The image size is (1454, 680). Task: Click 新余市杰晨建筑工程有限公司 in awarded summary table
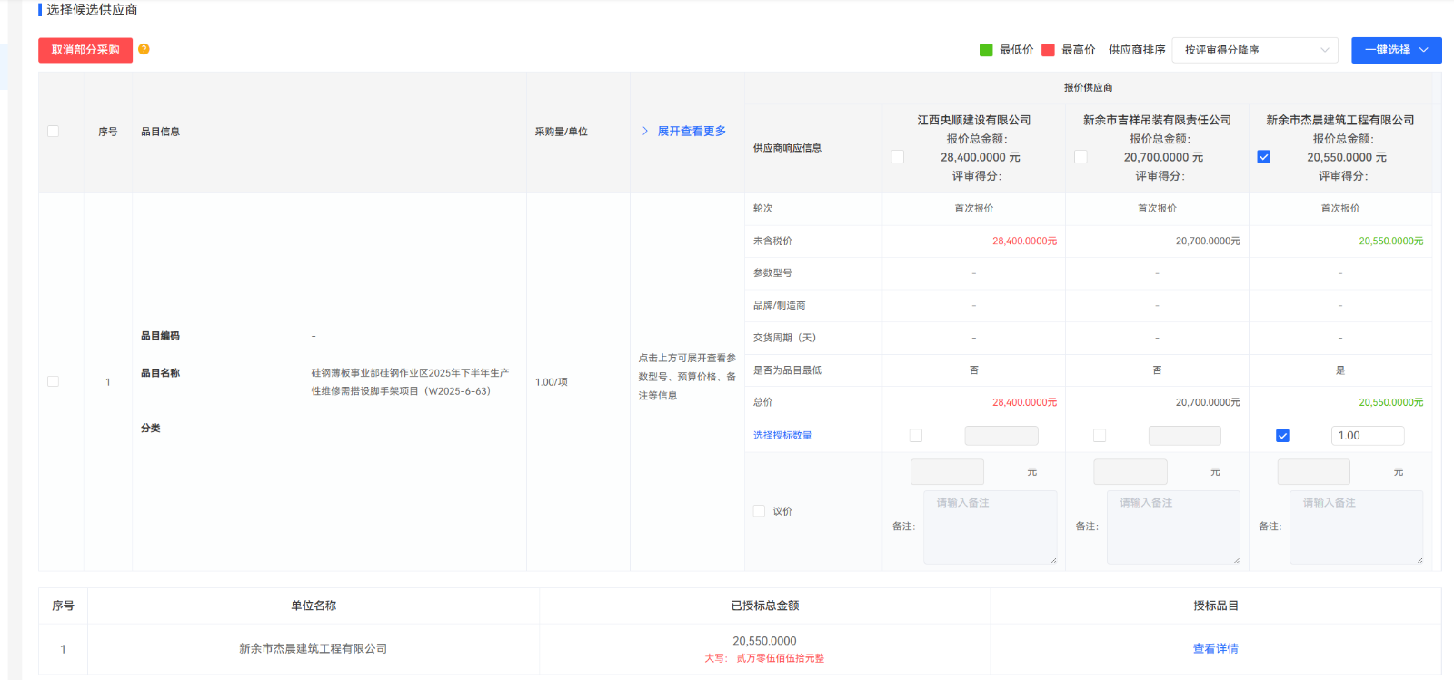pyautogui.click(x=314, y=648)
